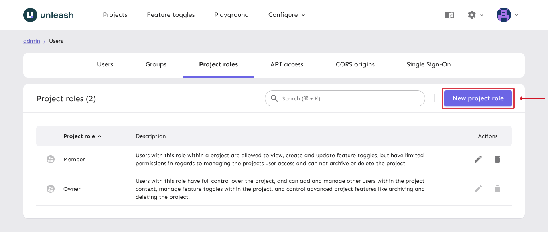
Task: Open the Configure dropdown menu
Action: pos(286,14)
